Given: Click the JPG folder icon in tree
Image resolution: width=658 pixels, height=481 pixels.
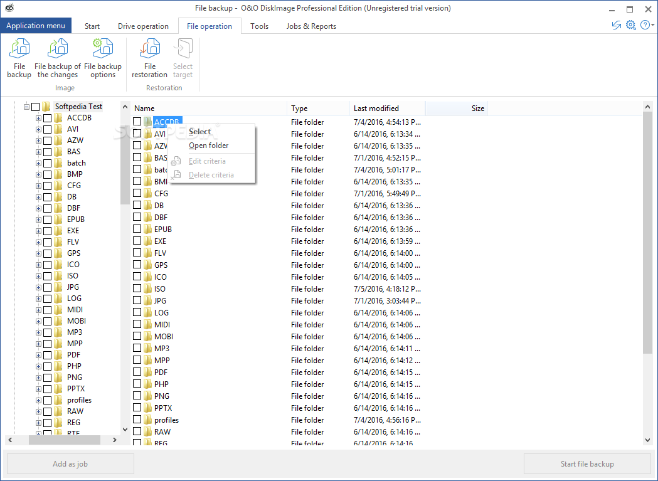Looking at the screenshot, I should coord(58,287).
